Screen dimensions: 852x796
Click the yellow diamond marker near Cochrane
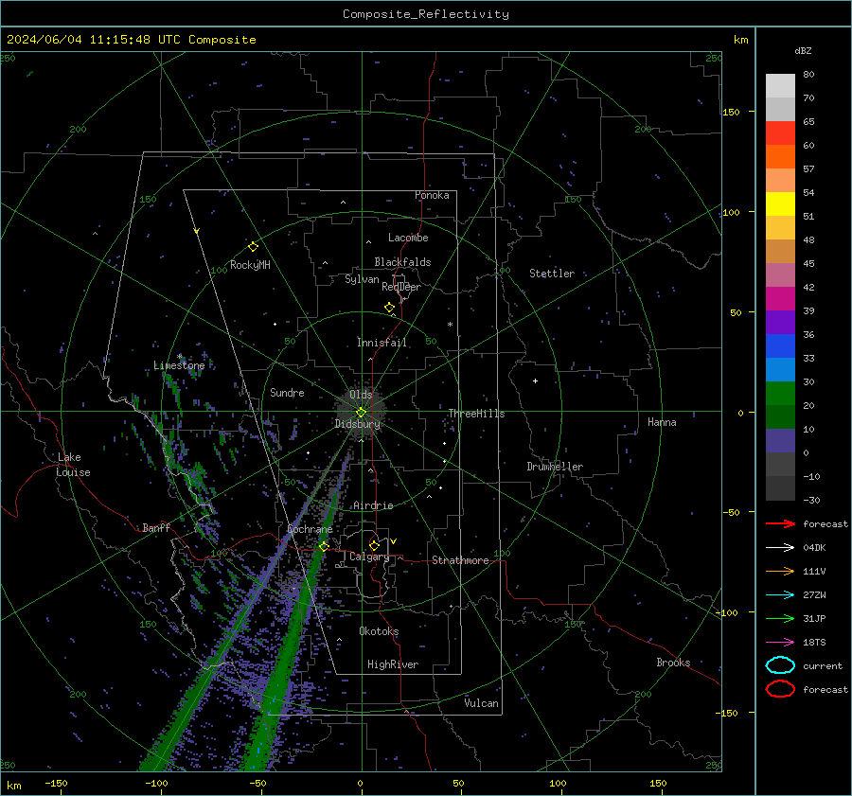(324, 546)
